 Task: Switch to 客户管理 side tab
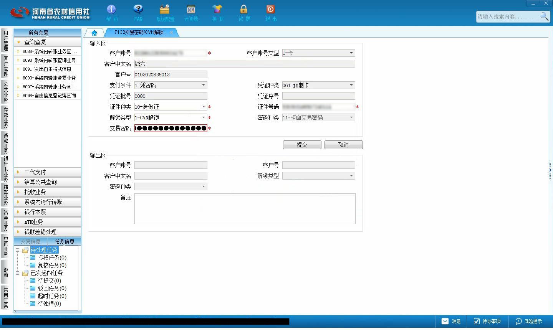6,66
